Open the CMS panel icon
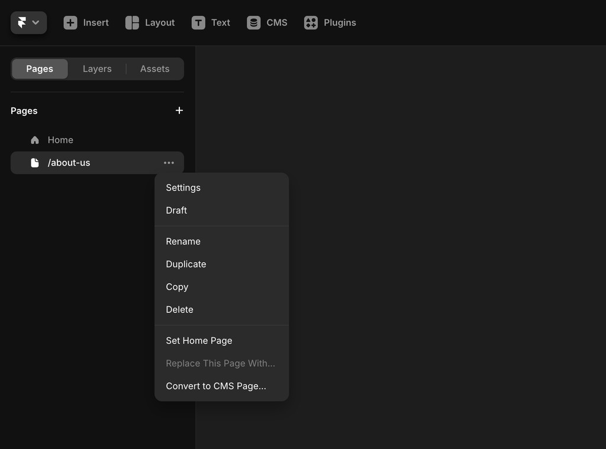Screen dimensions: 606x449 [253, 22]
